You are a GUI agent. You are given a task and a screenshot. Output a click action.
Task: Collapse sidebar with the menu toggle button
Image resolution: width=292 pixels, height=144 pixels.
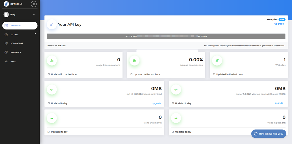point(34,4)
